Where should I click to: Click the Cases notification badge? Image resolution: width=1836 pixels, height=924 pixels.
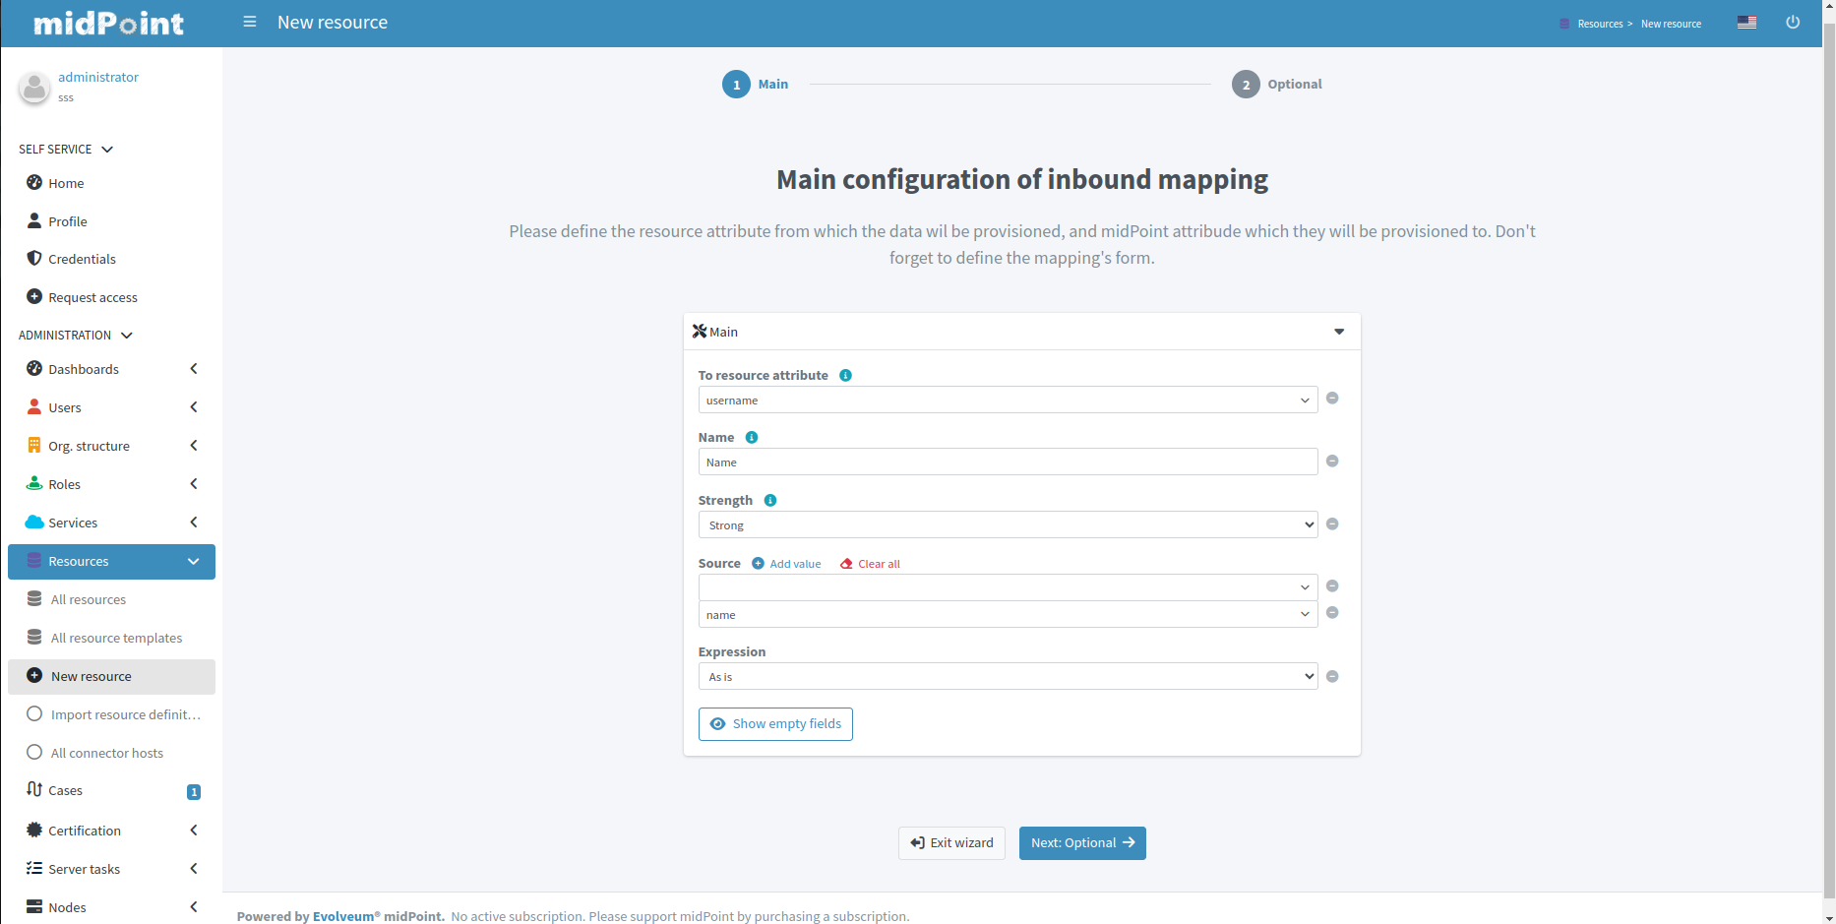[194, 792]
